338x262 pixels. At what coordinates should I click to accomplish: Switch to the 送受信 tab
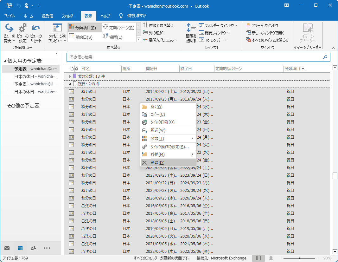click(48, 16)
